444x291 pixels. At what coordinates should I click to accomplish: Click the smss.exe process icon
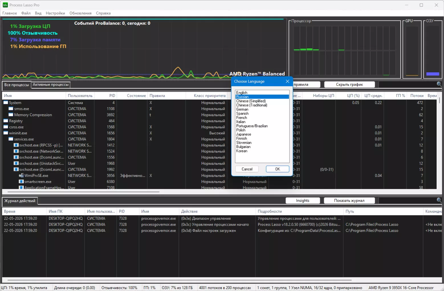coord(11,109)
